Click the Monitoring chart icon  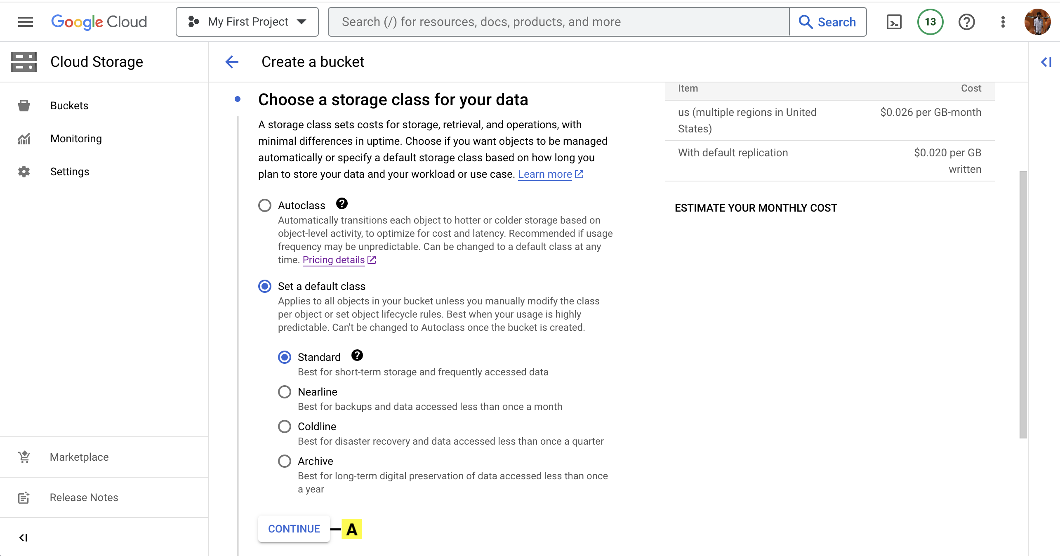click(24, 139)
